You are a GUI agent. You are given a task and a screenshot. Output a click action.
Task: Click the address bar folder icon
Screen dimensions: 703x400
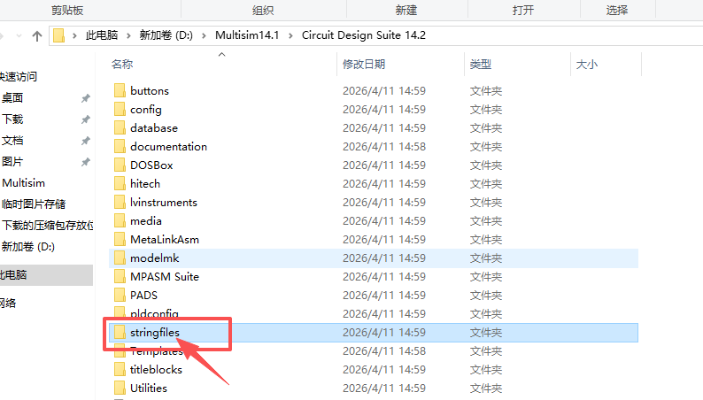58,35
